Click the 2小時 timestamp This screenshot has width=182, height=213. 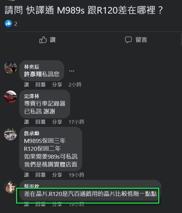(75, 85)
